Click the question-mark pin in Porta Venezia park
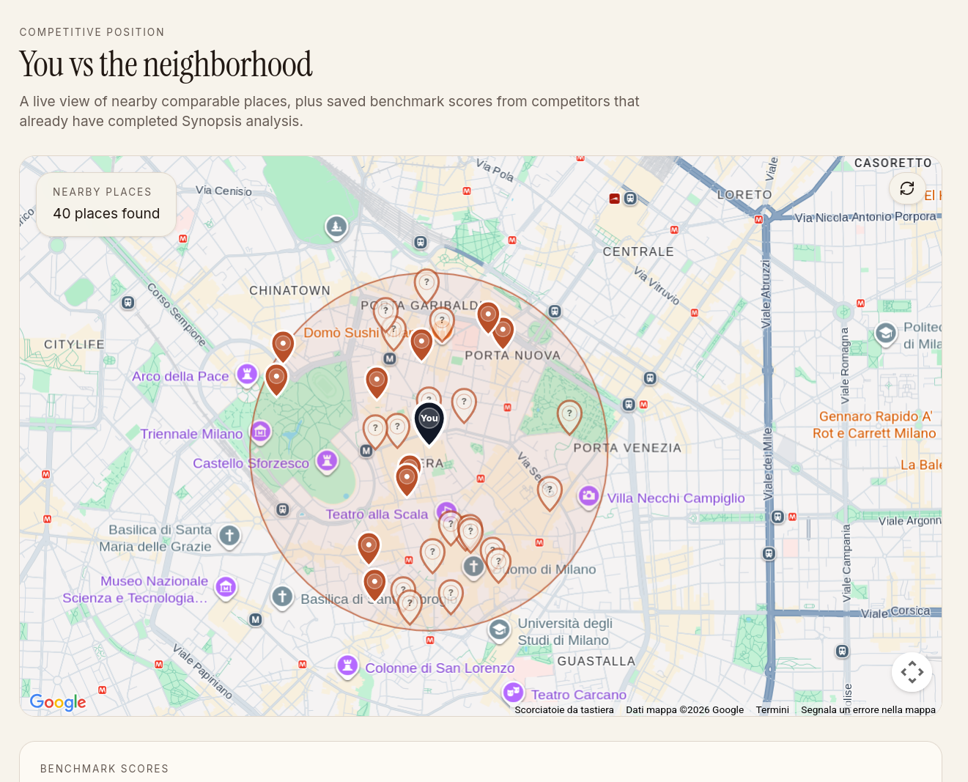This screenshot has width=968, height=782. pos(569,417)
